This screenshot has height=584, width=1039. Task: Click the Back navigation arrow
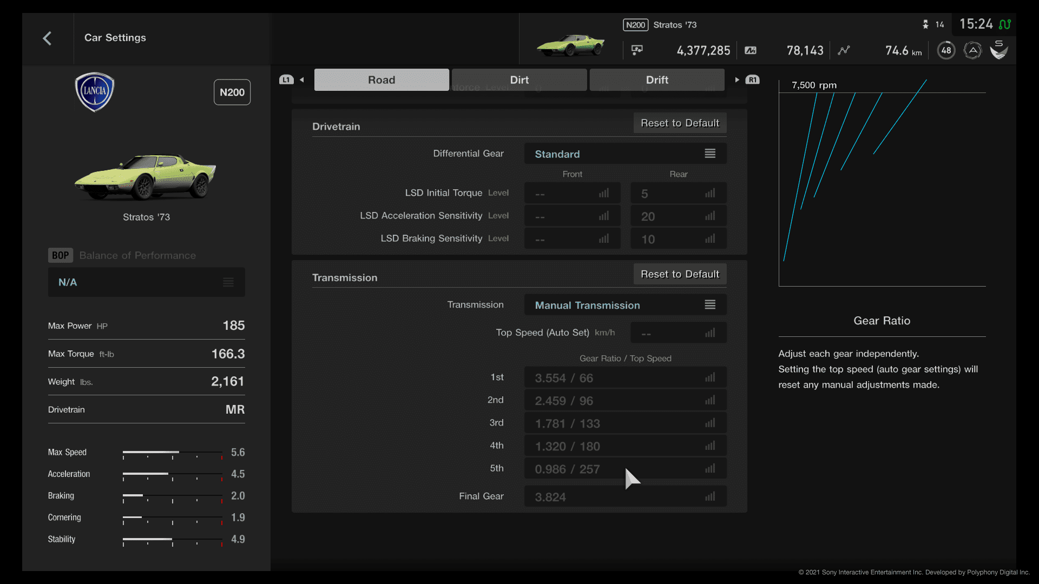pyautogui.click(x=47, y=37)
